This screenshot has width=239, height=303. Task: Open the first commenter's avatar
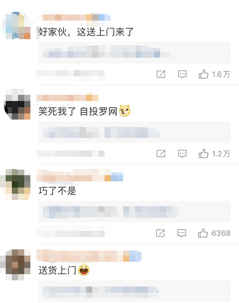(x=16, y=26)
